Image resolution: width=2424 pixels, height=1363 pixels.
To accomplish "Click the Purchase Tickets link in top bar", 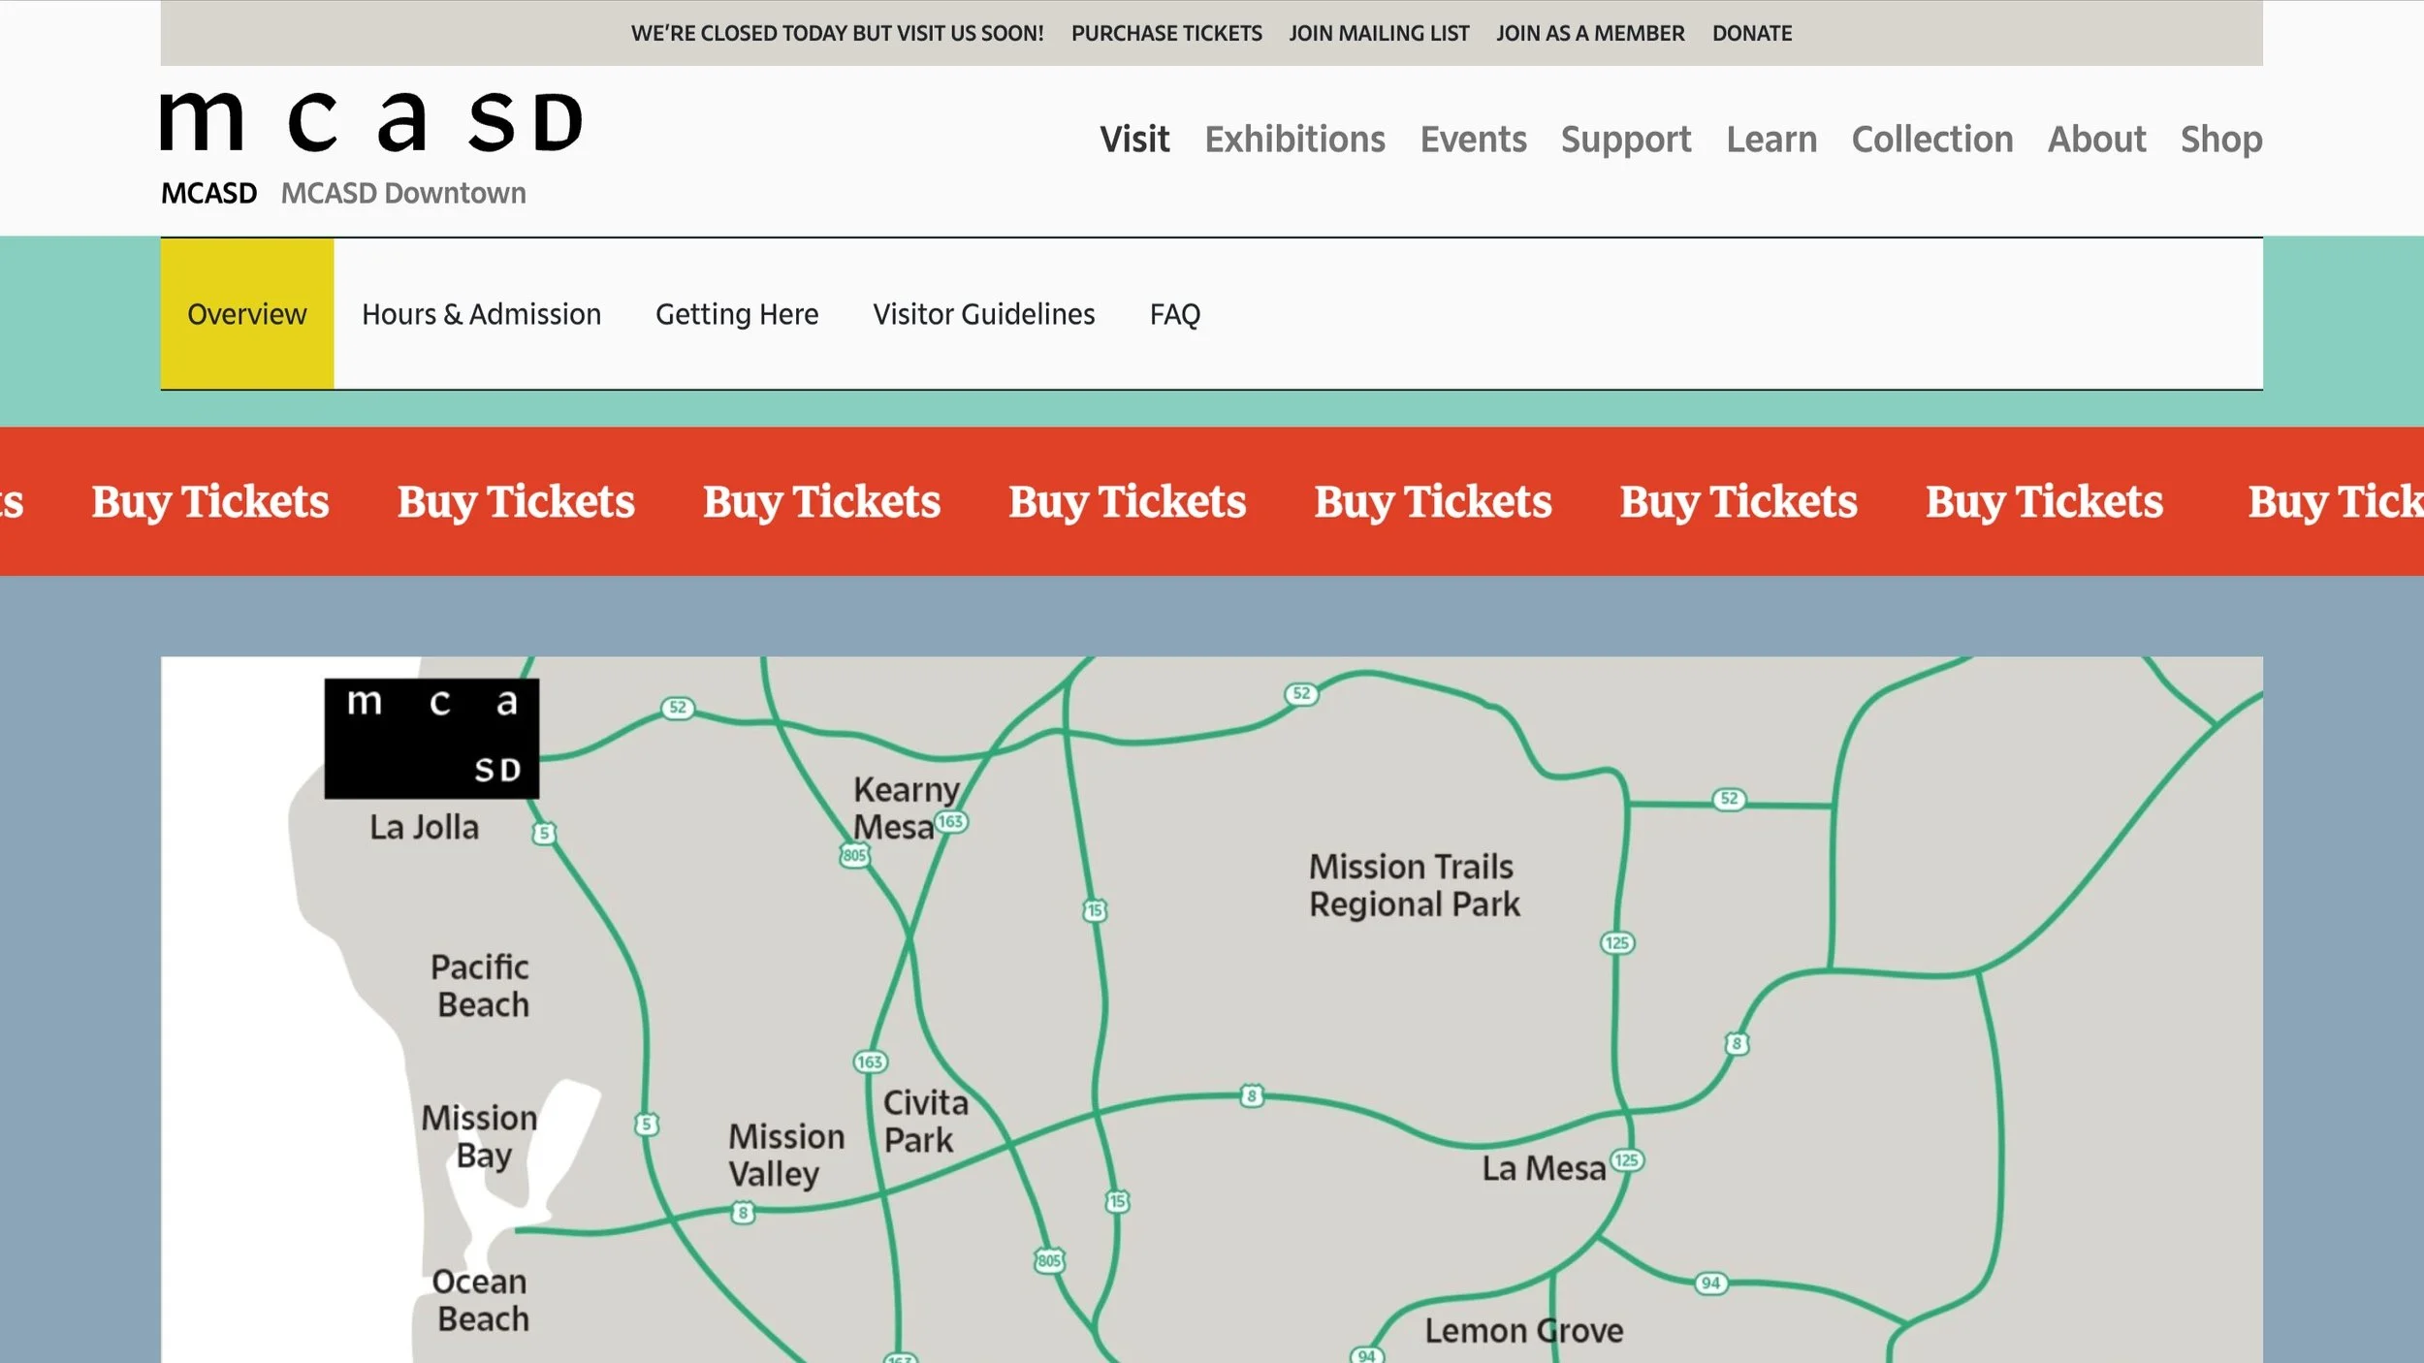I will [1166, 33].
